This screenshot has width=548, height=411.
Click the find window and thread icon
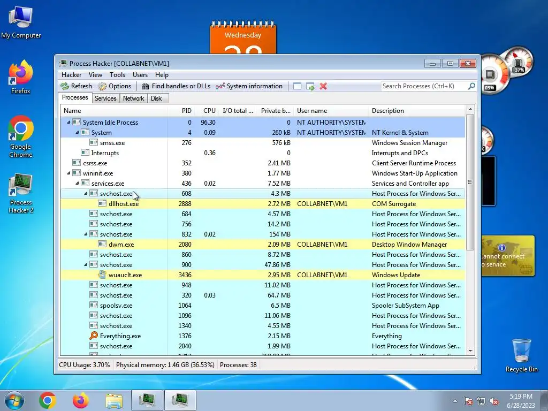pyautogui.click(x=310, y=86)
